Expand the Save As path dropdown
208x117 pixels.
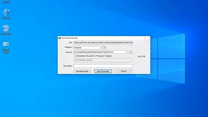tap(126, 52)
